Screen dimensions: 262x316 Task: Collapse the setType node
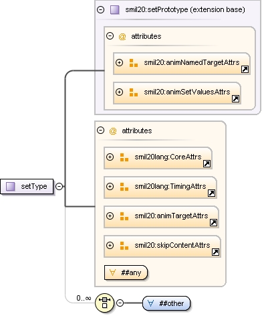click(59, 186)
